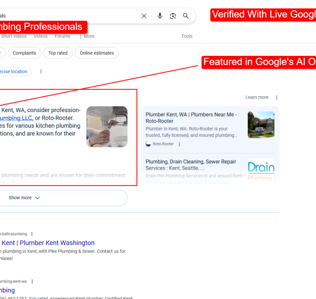Screen dimensions: 316x299
Task: Clear the search box with the X icon
Action: click(x=144, y=16)
